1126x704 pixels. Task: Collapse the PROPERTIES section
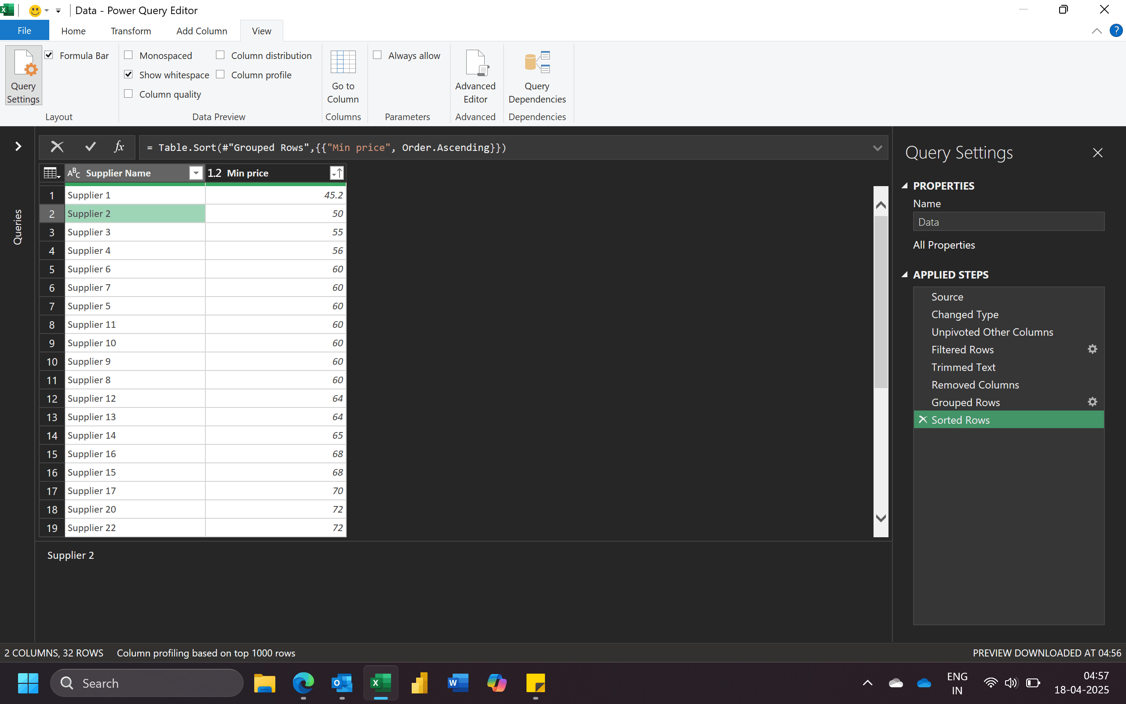[904, 186]
